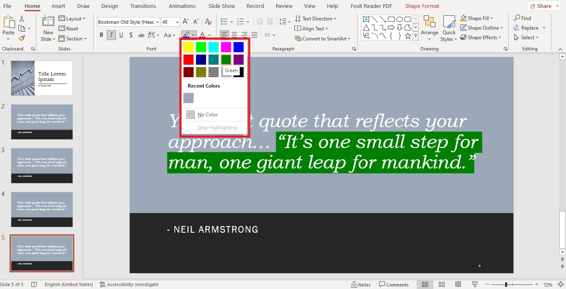Screen dimensions: 566x289
Task: Toggle italic formatting off
Action: (111, 35)
